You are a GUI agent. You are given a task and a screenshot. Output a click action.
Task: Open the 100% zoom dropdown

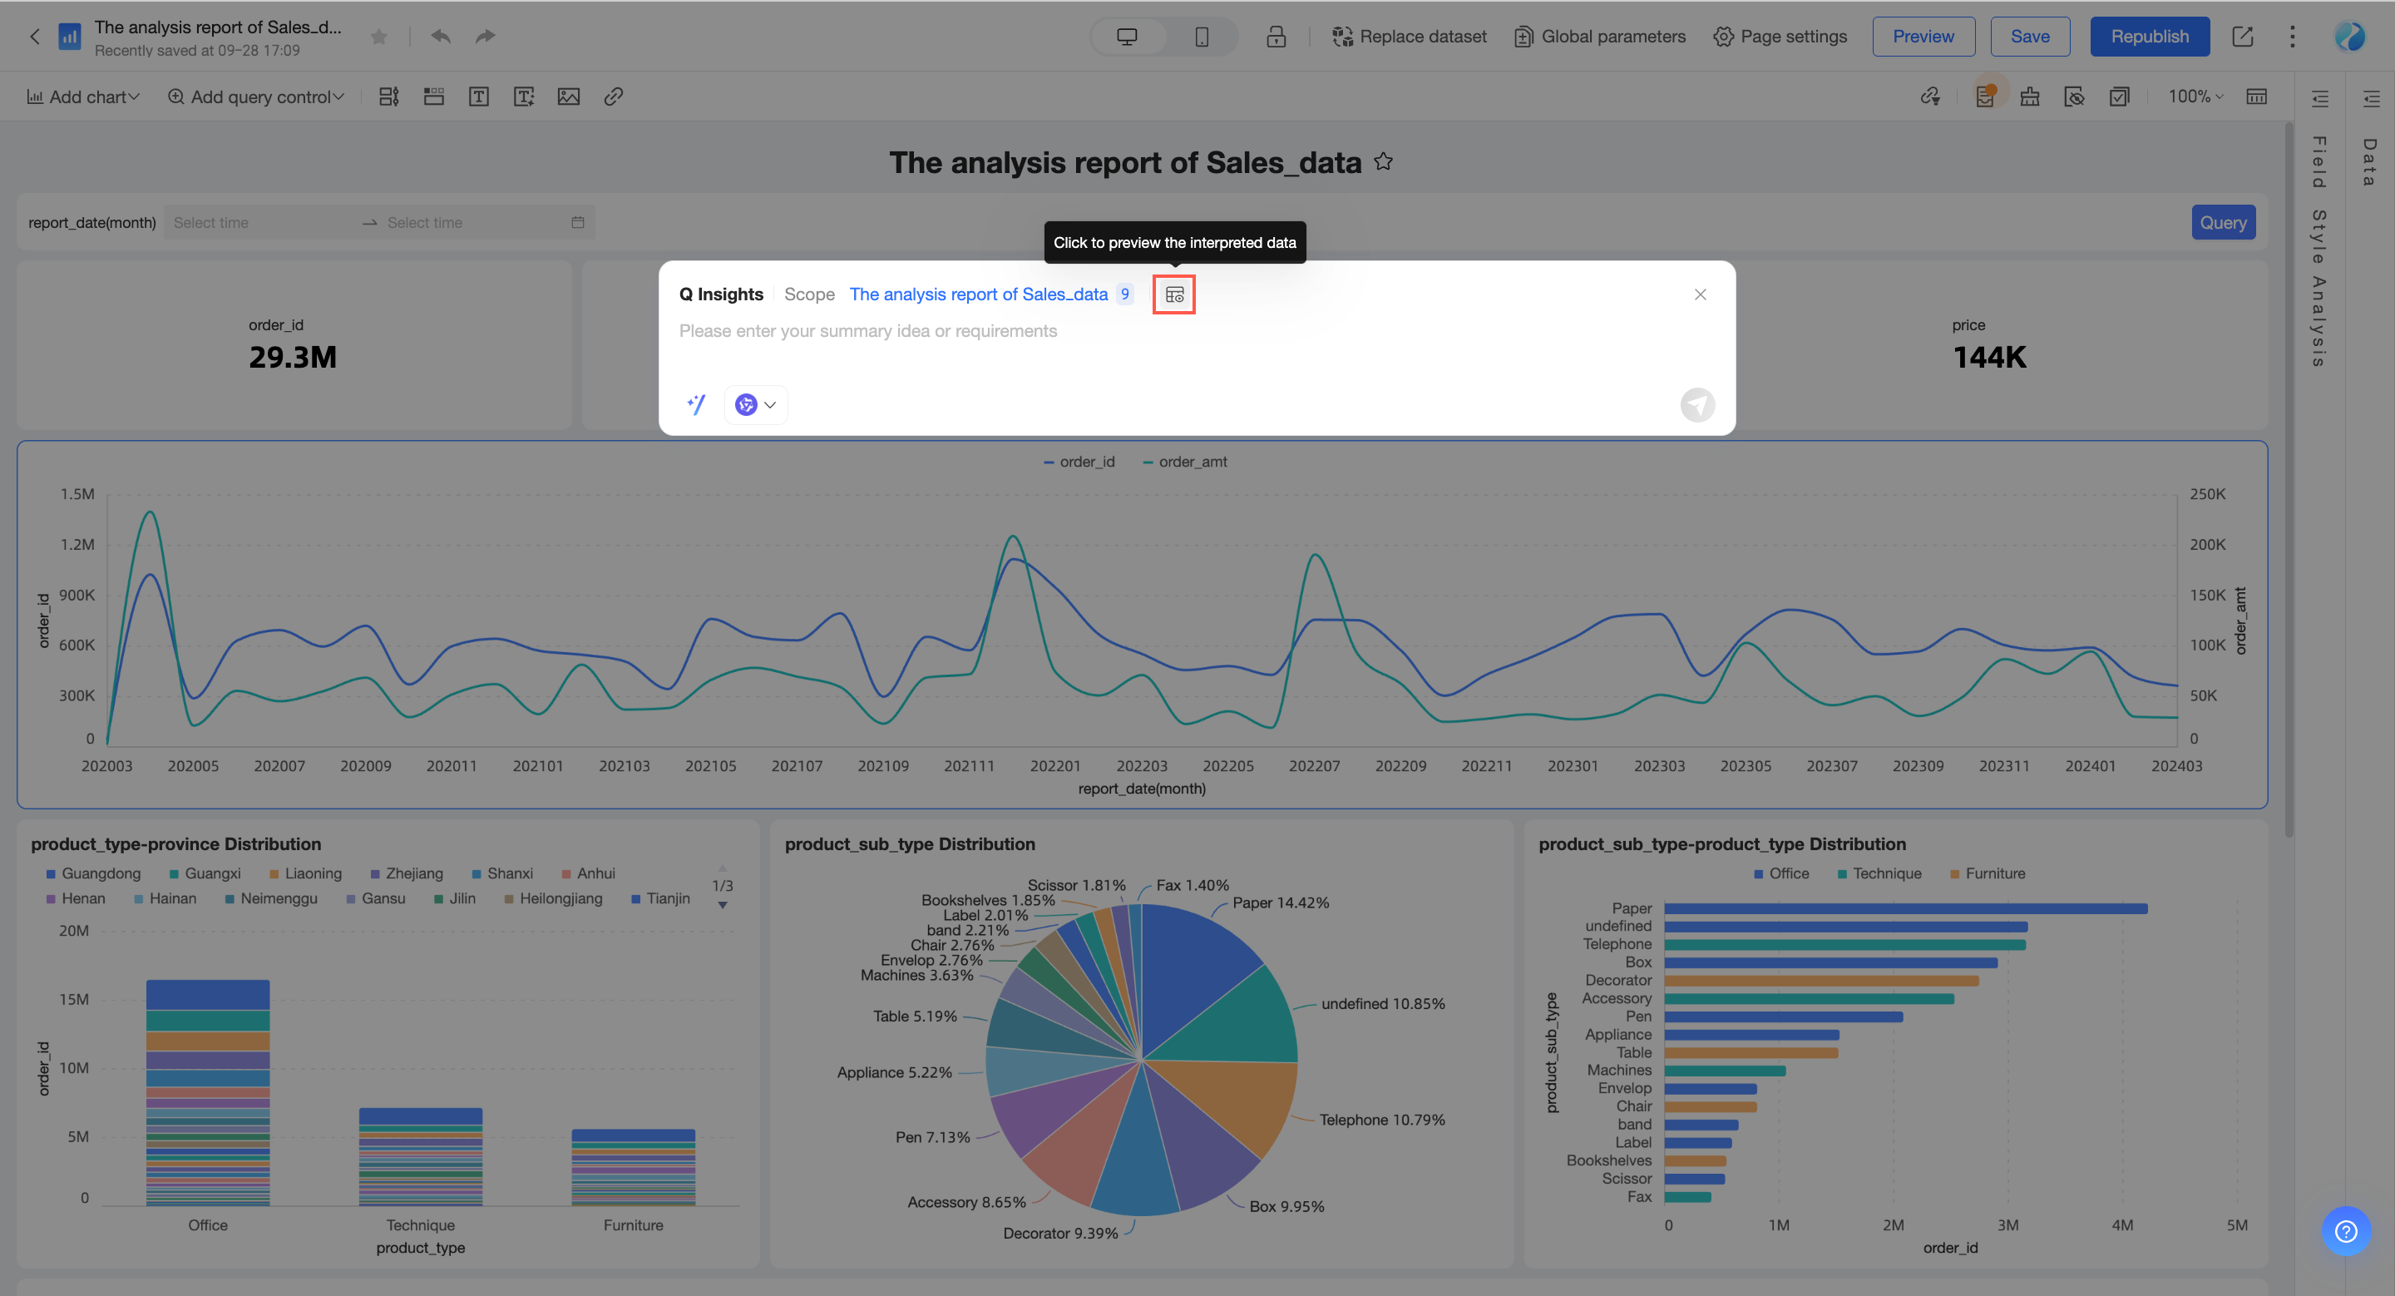tap(2195, 96)
